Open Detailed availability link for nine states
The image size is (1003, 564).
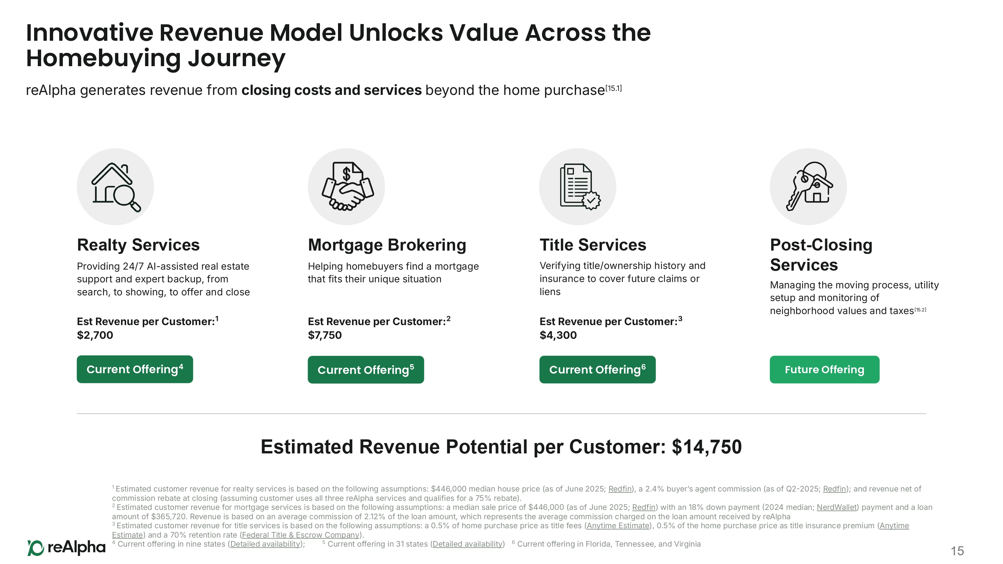[265, 544]
